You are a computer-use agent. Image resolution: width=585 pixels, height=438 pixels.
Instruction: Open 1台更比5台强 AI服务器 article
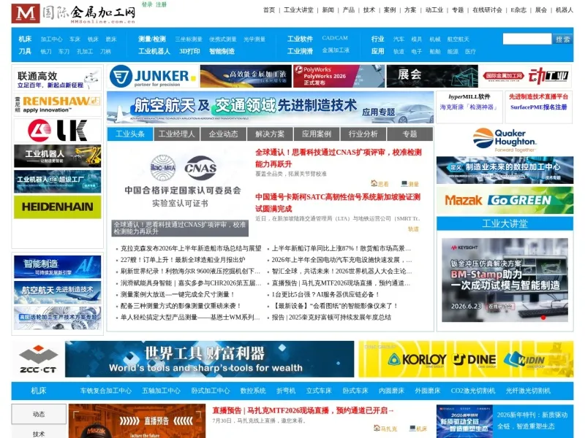click(325, 294)
